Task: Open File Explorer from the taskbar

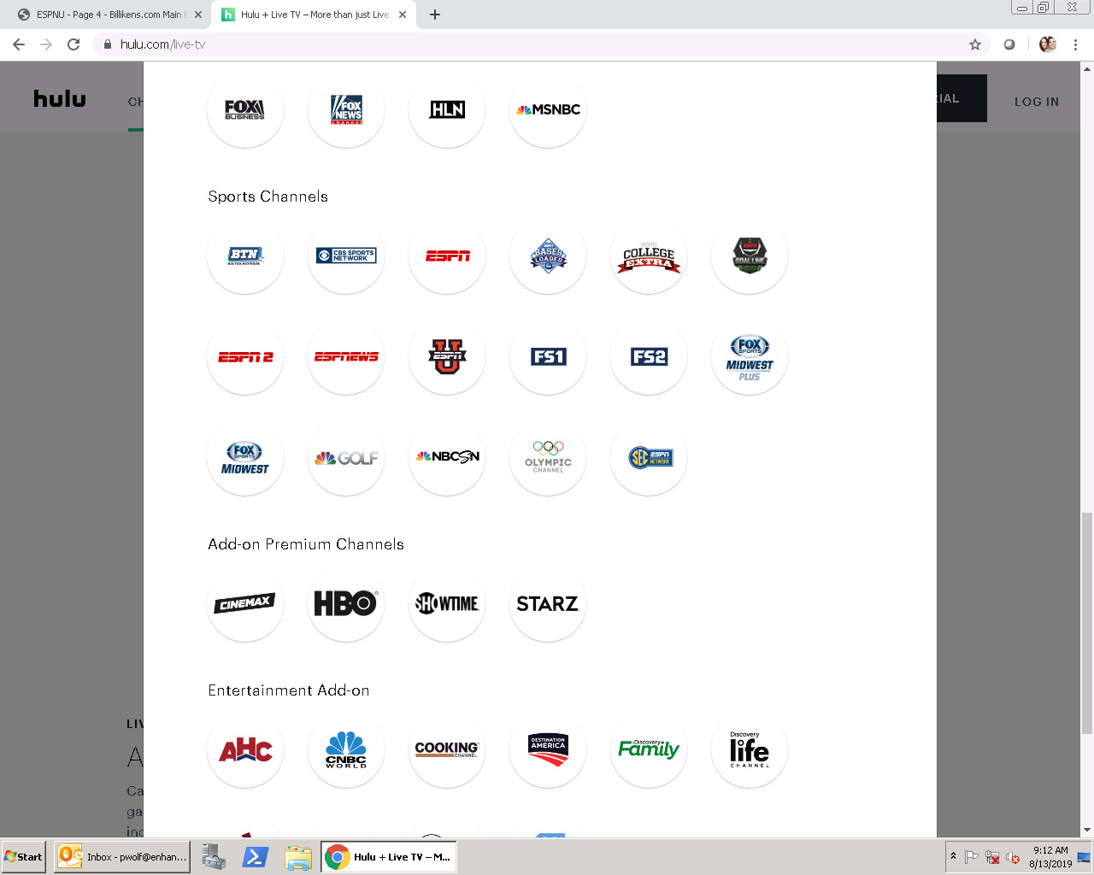Action: tap(298, 857)
